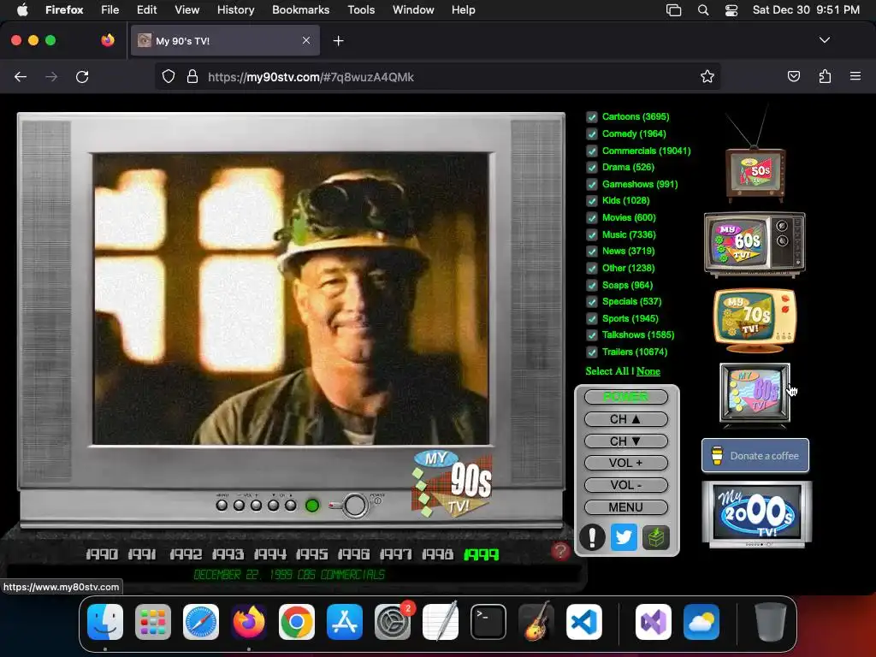Open Finder from the dock
Viewport: 876px width, 657px height.
[x=105, y=622]
